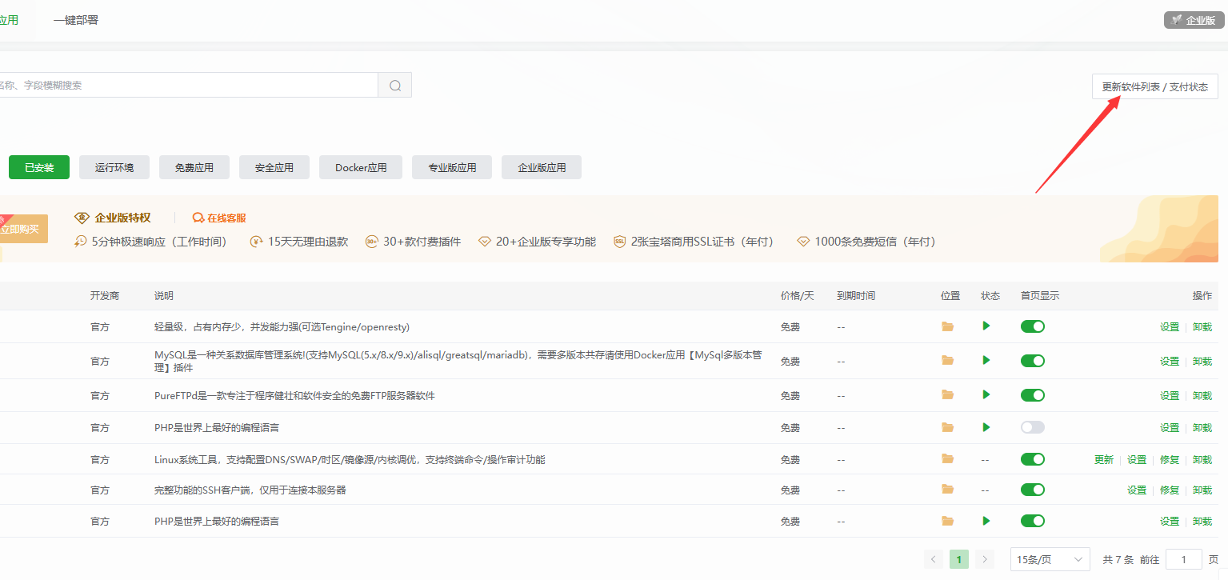Click 卸载 link in MySQL row
Viewport: 1228px width, 580px height.
pyautogui.click(x=1202, y=361)
